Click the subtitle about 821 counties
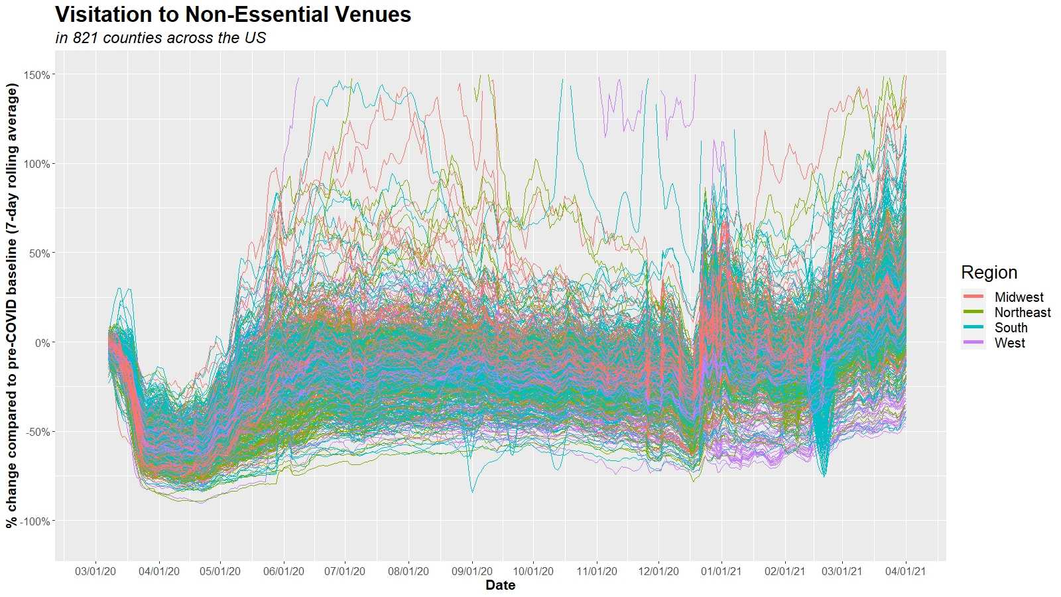The image size is (1061, 597). click(x=160, y=38)
